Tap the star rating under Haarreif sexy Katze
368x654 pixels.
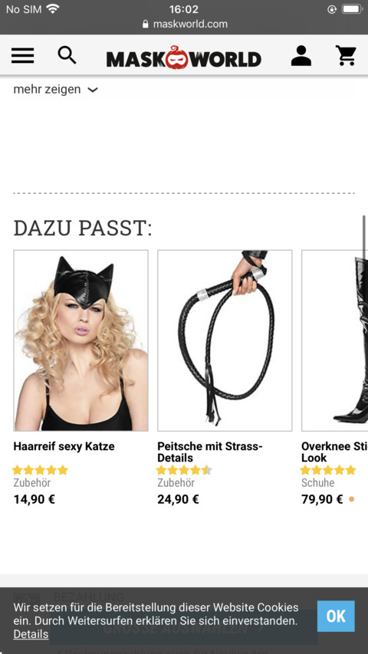point(40,470)
